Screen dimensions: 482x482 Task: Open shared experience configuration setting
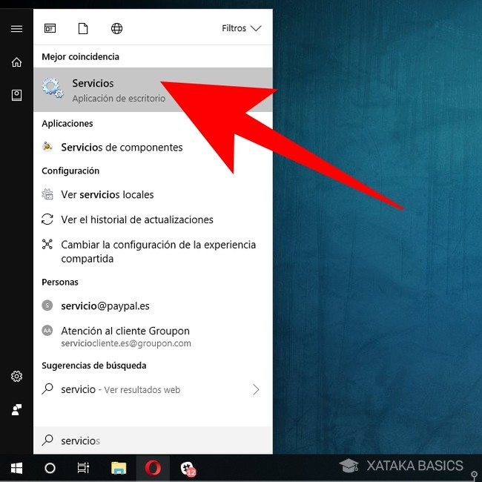158,252
